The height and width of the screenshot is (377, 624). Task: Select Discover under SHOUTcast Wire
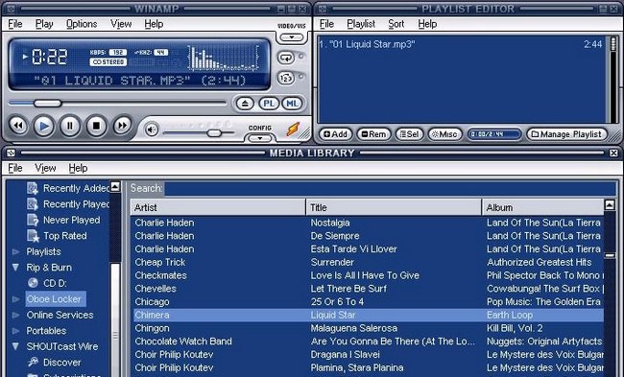click(54, 363)
